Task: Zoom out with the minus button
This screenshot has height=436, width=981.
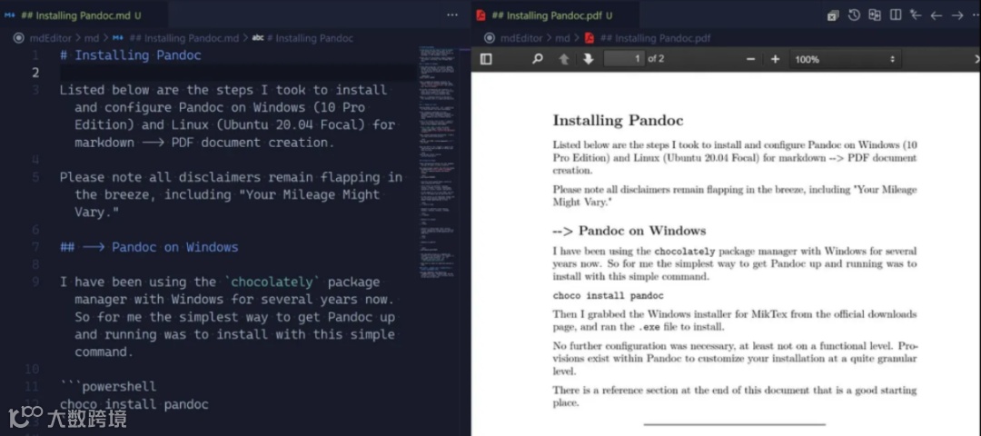Action: tap(751, 59)
